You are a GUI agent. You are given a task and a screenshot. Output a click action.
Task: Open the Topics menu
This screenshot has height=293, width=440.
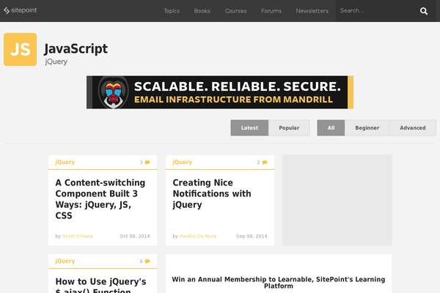tap(172, 11)
